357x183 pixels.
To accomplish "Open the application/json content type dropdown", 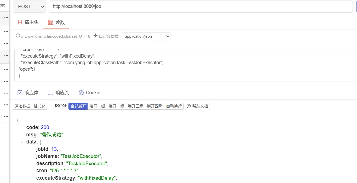I will (146, 36).
